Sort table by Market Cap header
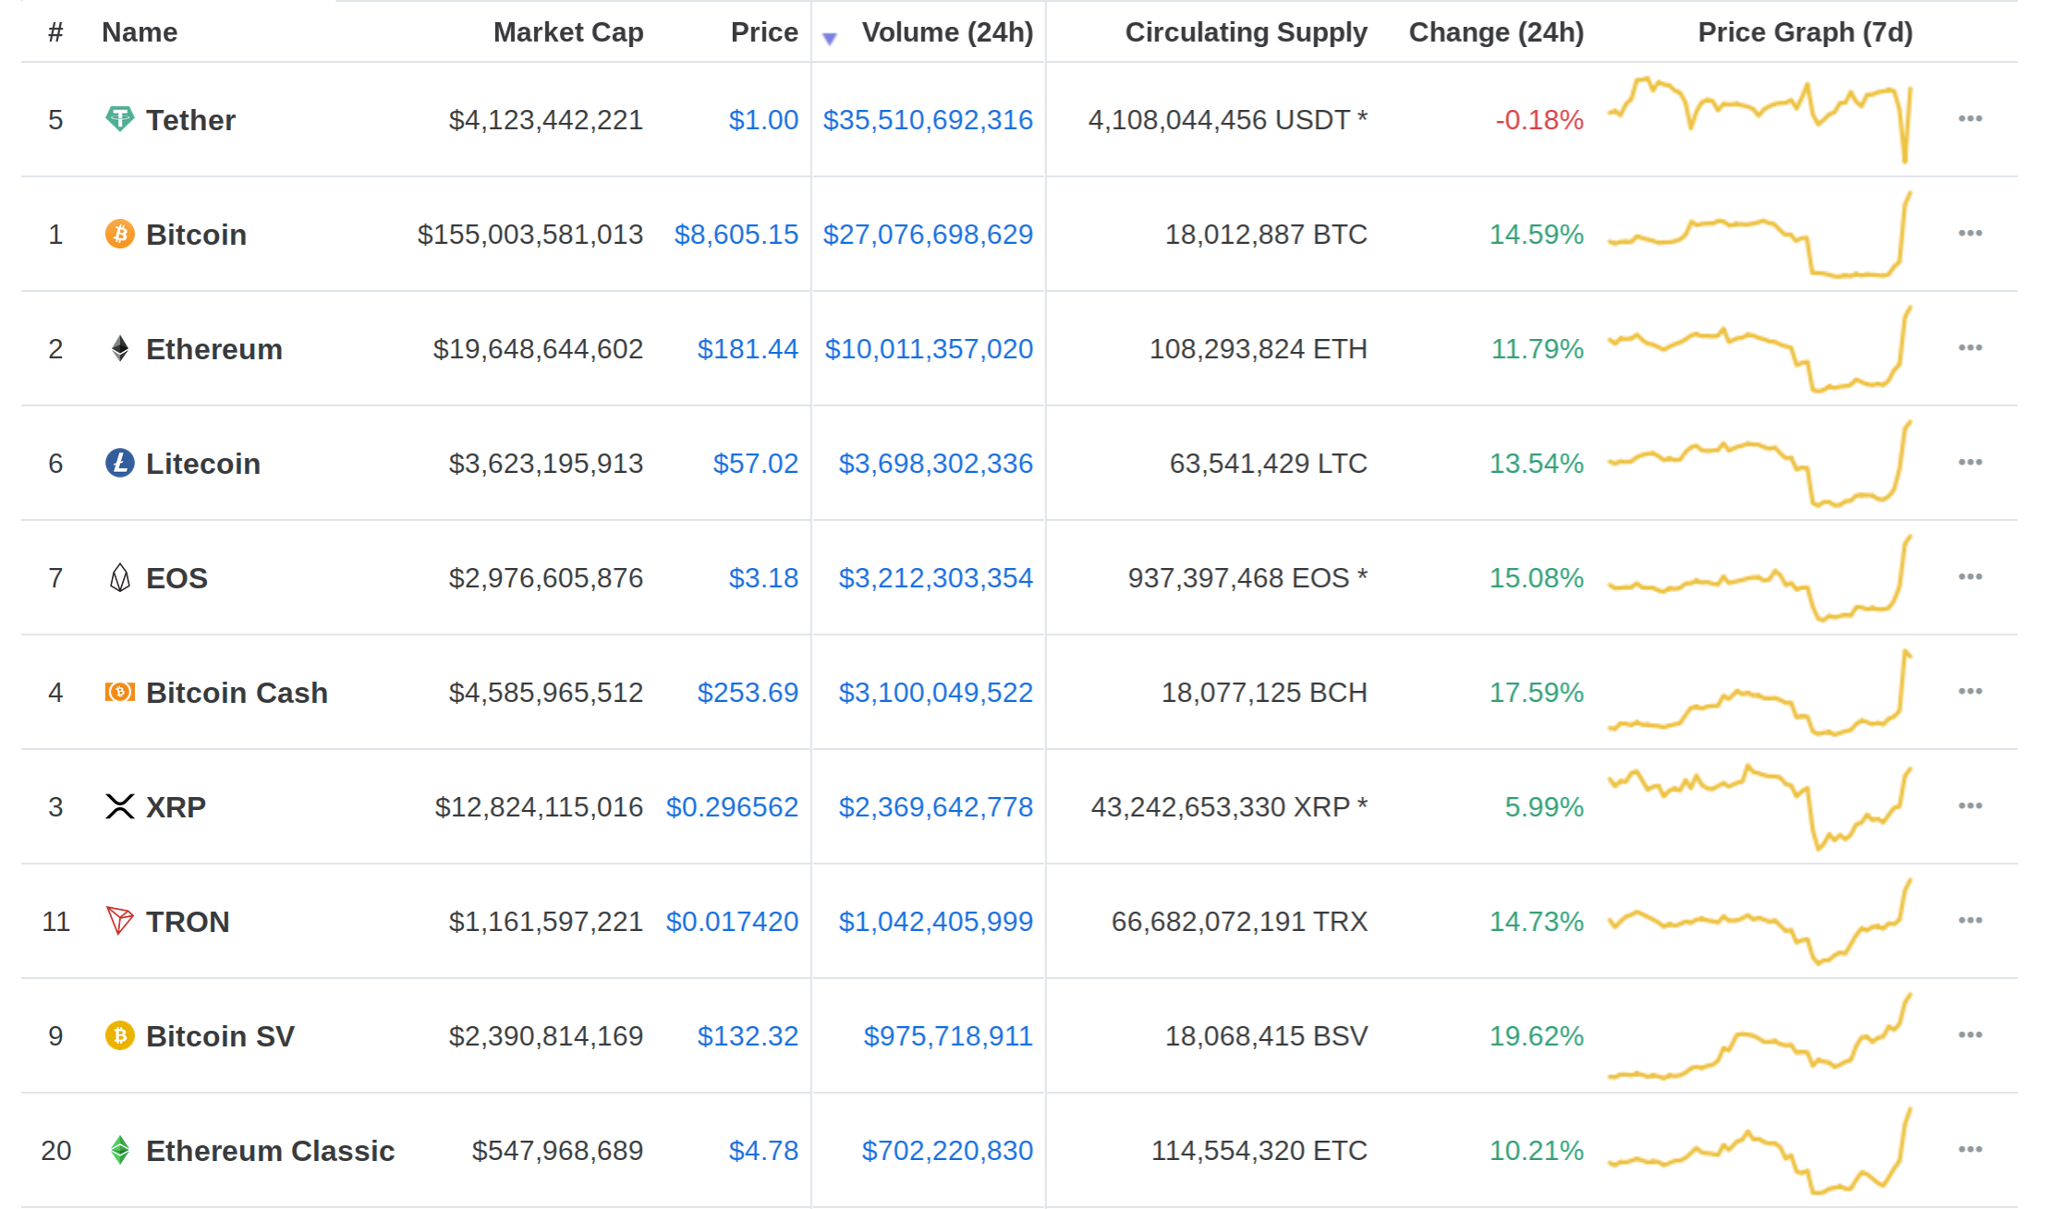 click(568, 32)
